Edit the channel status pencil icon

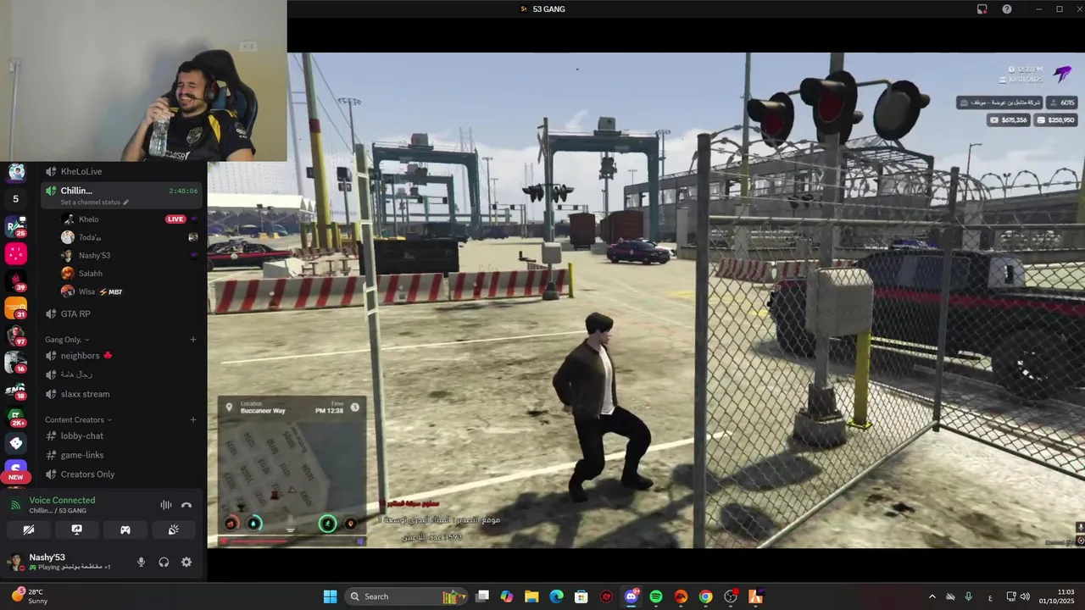point(126,202)
